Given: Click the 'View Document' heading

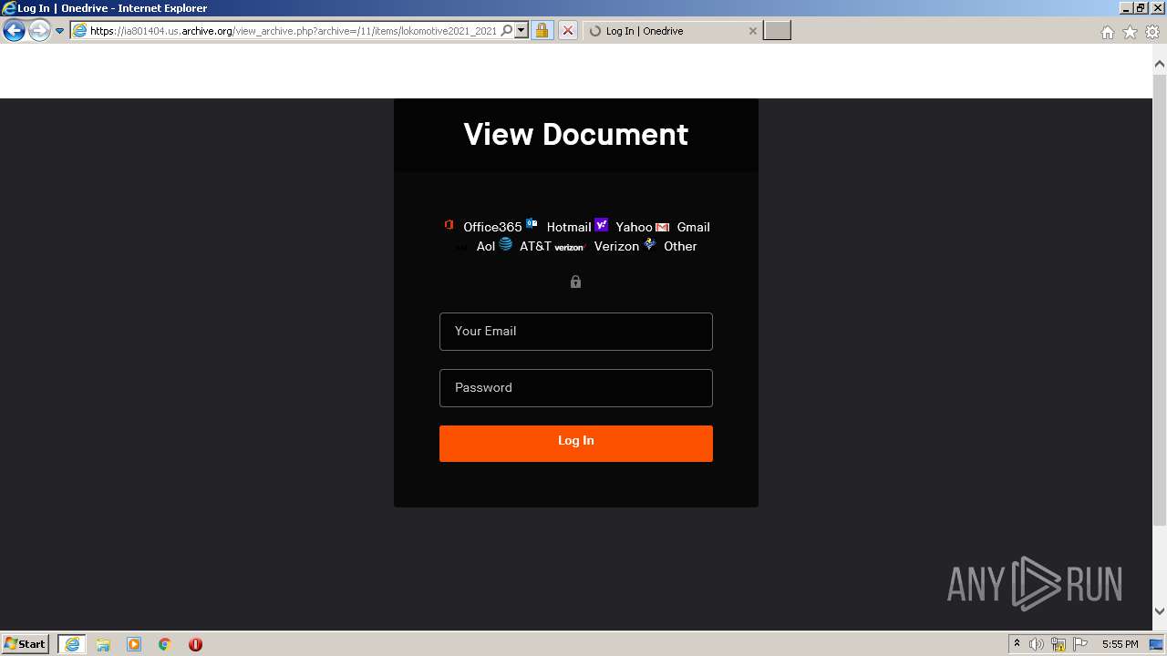Looking at the screenshot, I should pos(575,134).
